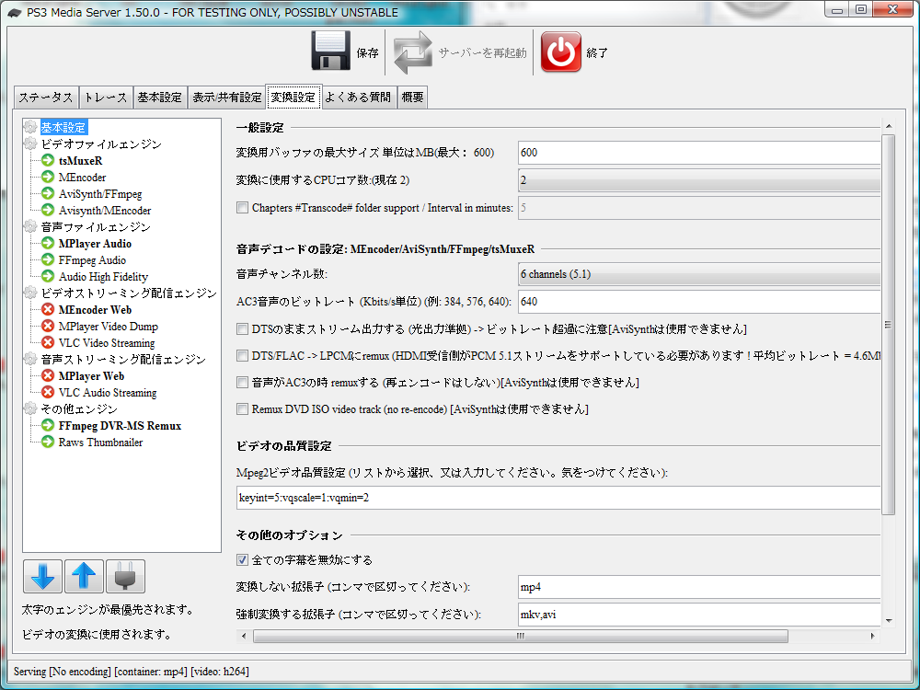This screenshot has height=690, width=920.
Task: Click the vertical scrollbar thumb
Action: [x=889, y=325]
